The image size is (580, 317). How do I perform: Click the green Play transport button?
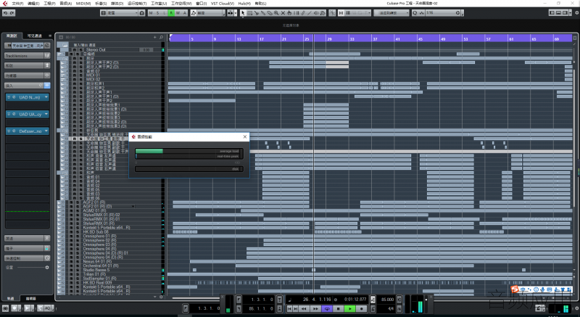point(349,308)
